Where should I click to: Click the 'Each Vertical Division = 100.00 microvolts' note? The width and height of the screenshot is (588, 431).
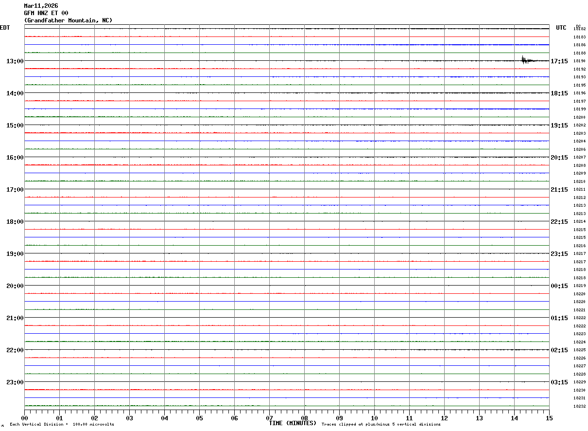[x=62, y=425]
